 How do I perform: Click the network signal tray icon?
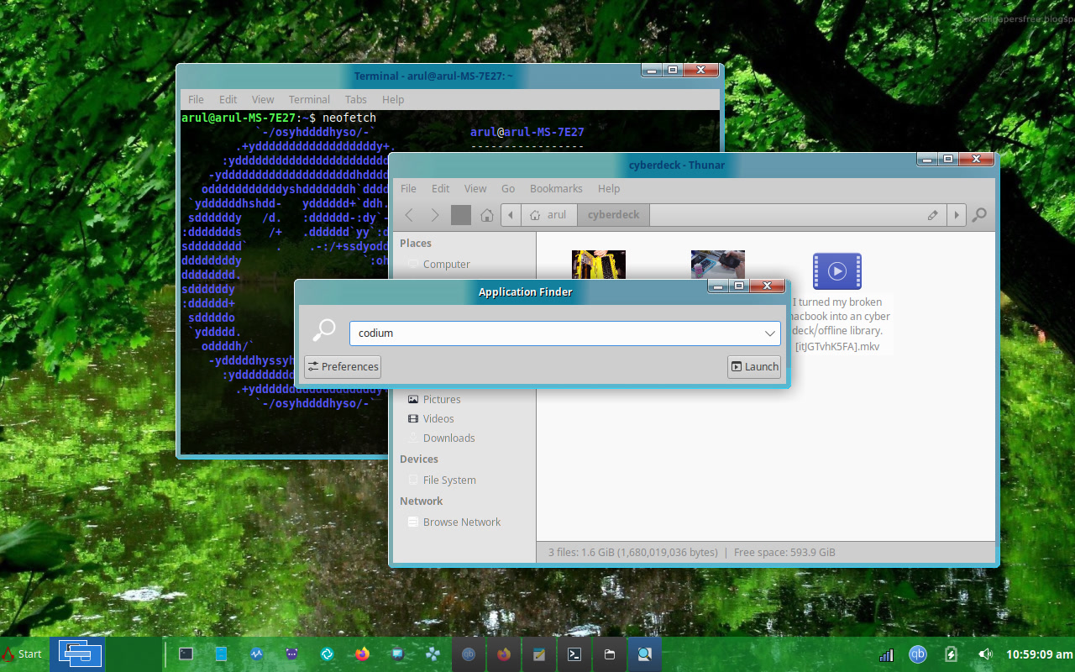886,654
